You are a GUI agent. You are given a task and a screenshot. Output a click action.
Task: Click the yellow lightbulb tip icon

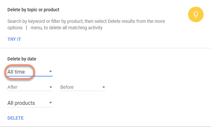pyautogui.click(x=196, y=14)
